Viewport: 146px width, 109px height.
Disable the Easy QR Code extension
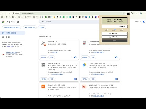pyautogui.click(x=75, y=79)
